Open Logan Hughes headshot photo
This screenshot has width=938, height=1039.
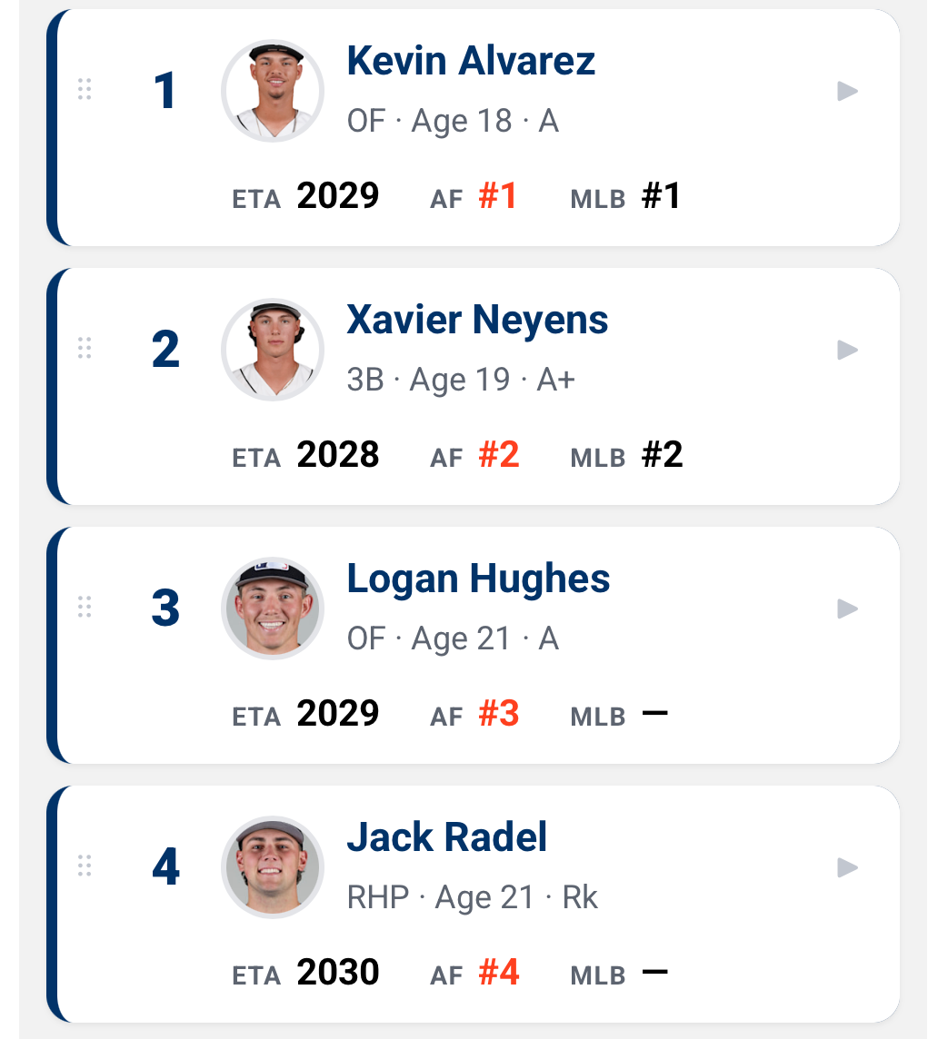tap(273, 609)
